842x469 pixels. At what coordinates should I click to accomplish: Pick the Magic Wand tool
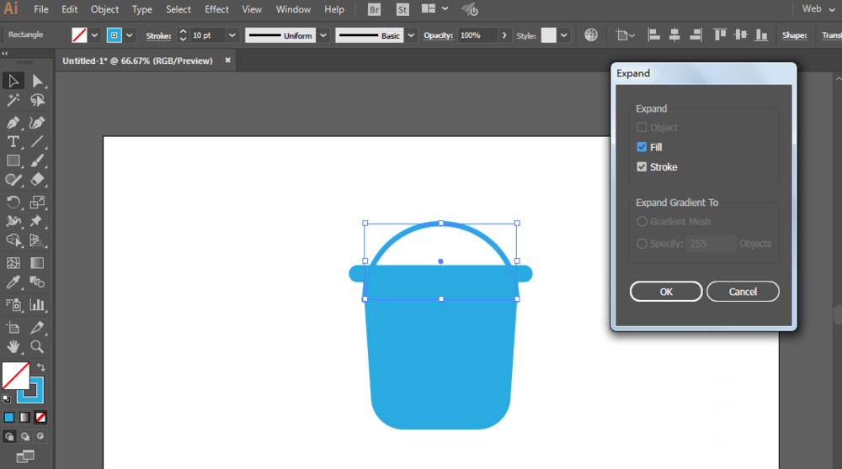pyautogui.click(x=13, y=101)
